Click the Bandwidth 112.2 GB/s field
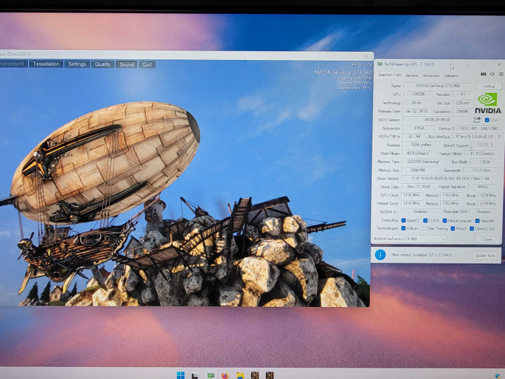This screenshot has height=379, width=505. point(481,170)
